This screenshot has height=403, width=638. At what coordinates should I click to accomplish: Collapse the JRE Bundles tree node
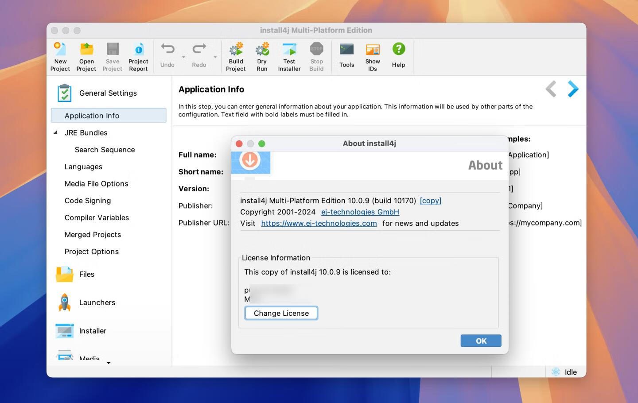click(x=55, y=132)
